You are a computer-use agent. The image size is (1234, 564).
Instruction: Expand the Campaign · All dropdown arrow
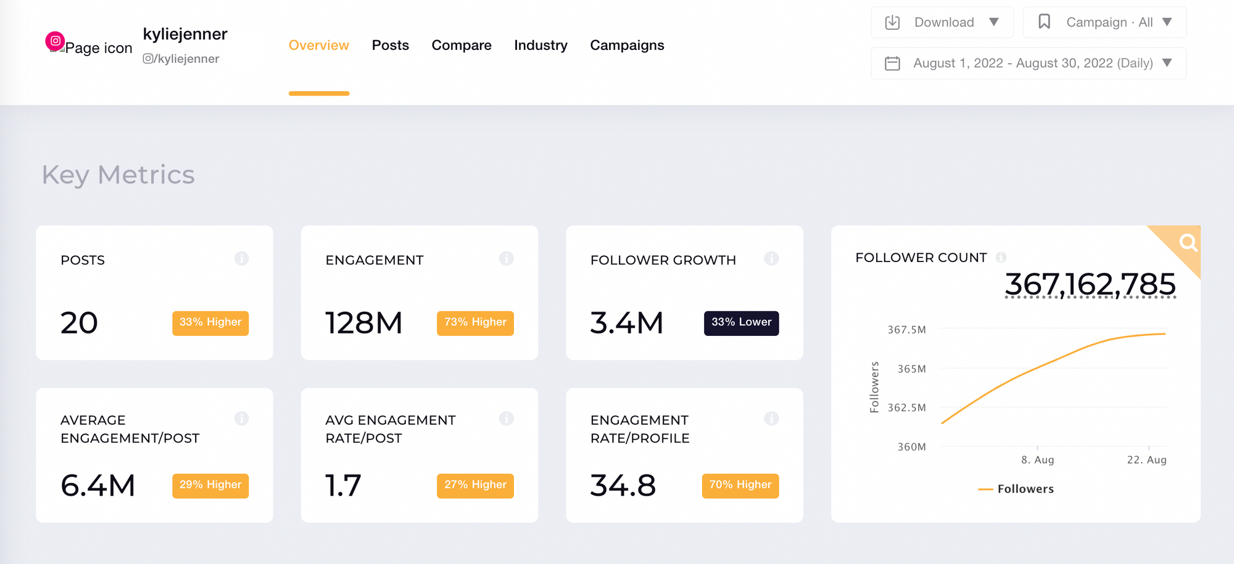click(x=1167, y=22)
